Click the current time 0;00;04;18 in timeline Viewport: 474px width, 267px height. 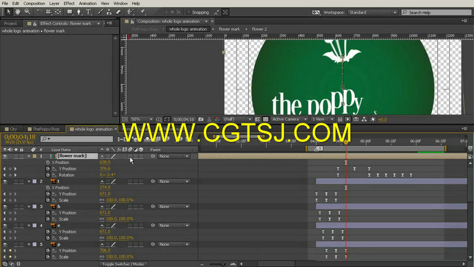(x=20, y=137)
